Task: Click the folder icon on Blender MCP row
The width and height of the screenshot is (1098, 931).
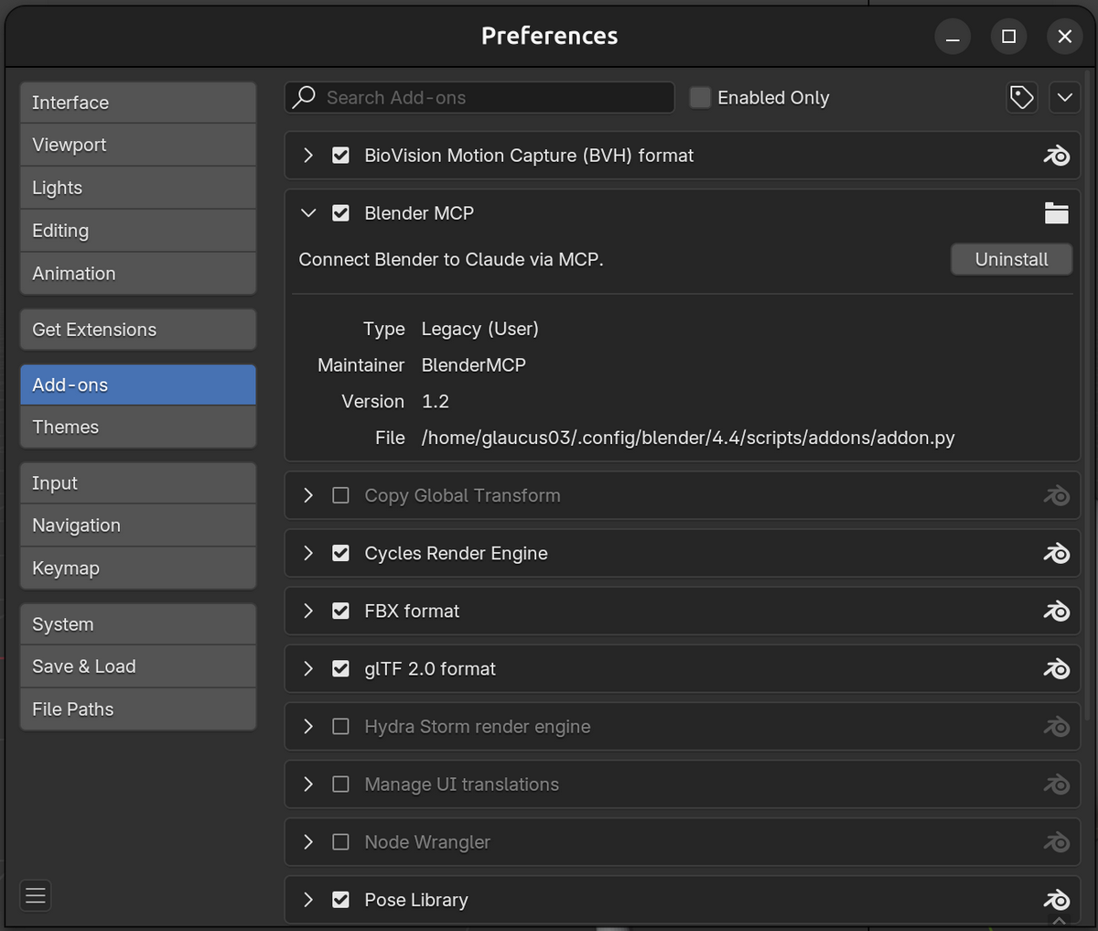Action: 1056,213
